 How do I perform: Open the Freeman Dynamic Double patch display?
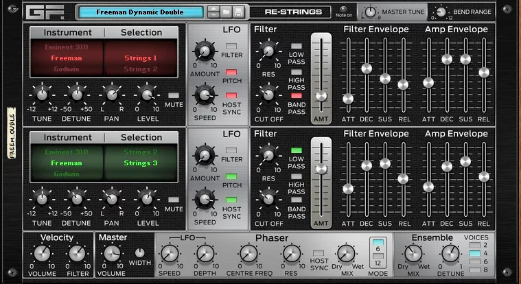tap(140, 12)
